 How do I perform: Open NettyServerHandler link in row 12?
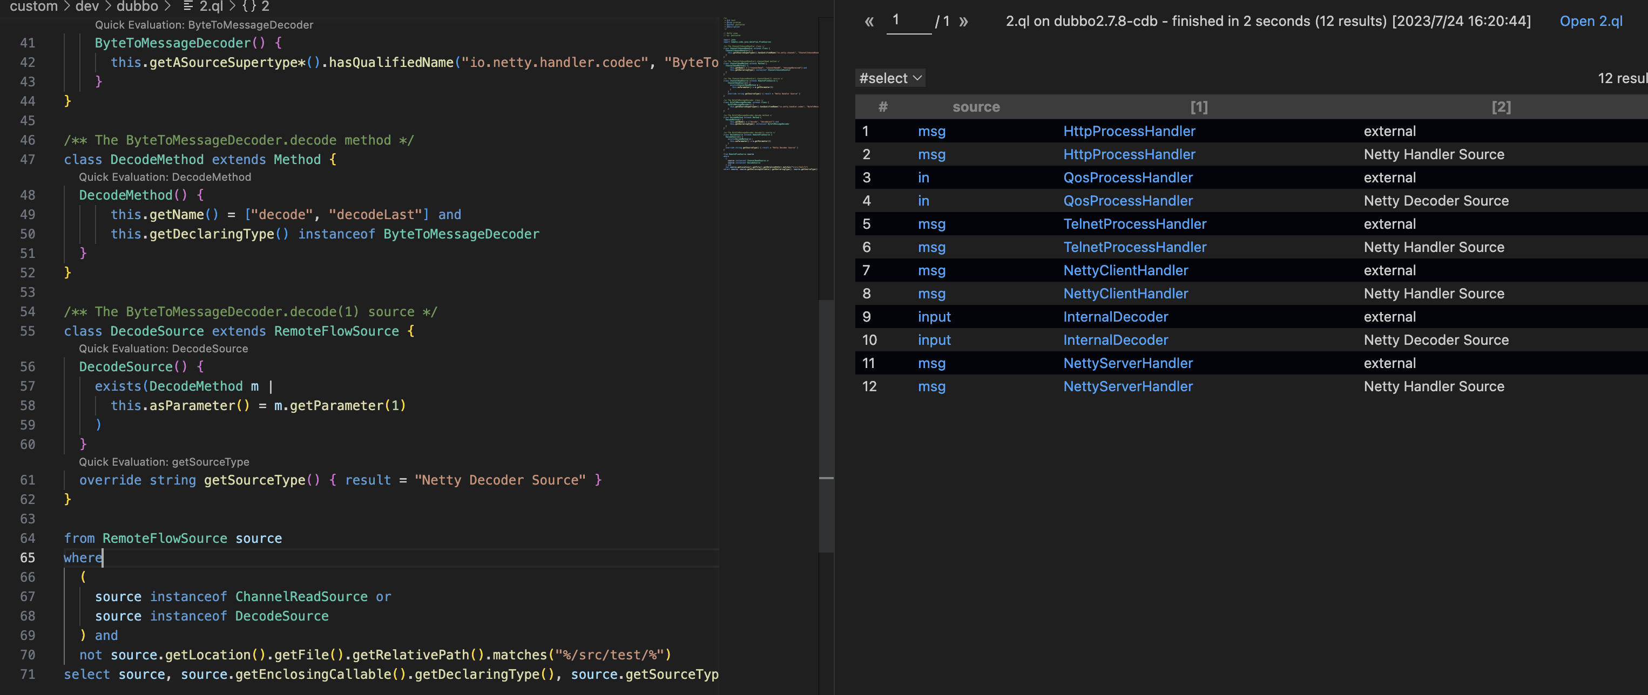(1128, 386)
